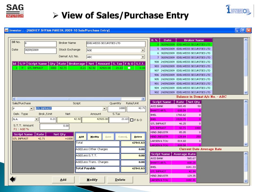Click the down arrow of the Demat balance list scrollbar
This screenshot has width=256, height=192.
coord(246,144)
